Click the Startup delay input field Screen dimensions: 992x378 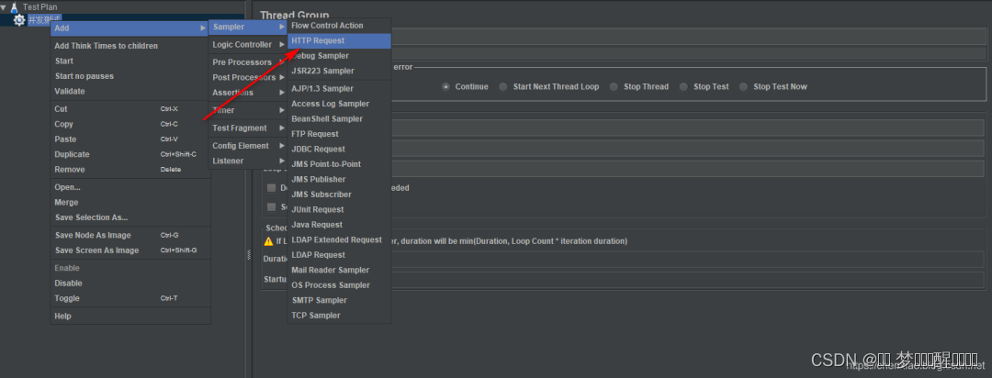pyautogui.click(x=688, y=280)
